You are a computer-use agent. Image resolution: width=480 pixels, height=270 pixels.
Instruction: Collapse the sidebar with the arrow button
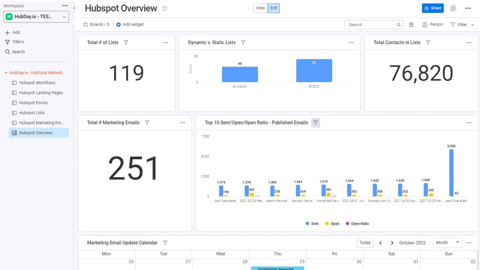[74, 8]
